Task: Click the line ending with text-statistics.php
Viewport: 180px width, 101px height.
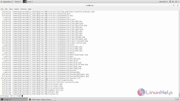Action: (40, 82)
